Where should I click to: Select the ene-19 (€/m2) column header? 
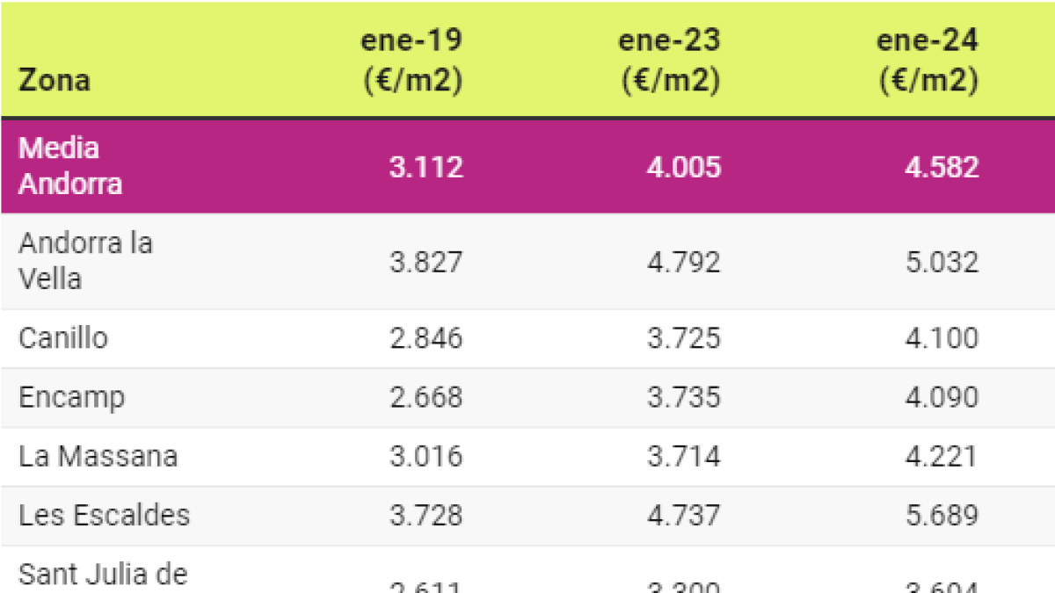click(x=413, y=61)
